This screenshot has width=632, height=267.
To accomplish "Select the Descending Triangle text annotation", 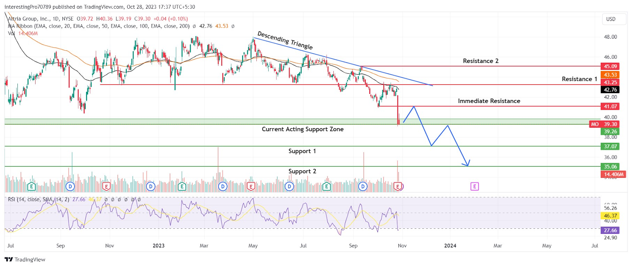I will click(285, 41).
